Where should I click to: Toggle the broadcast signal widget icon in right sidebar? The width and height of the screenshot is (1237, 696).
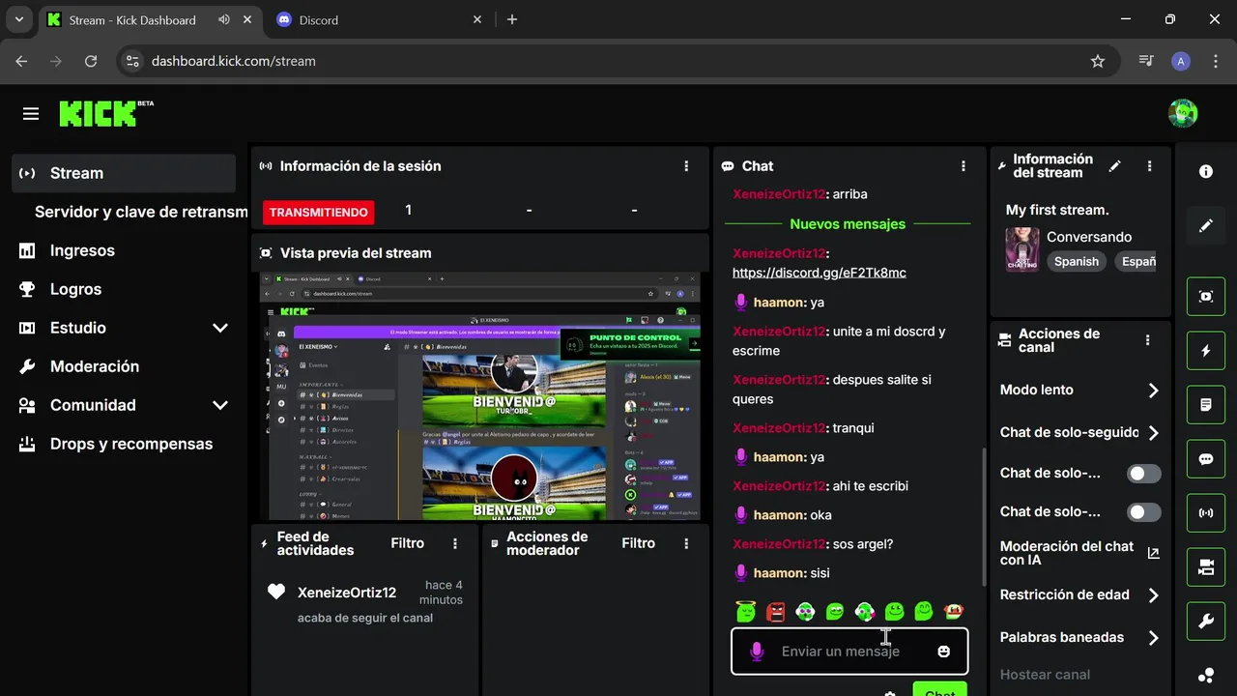pos(1206,513)
